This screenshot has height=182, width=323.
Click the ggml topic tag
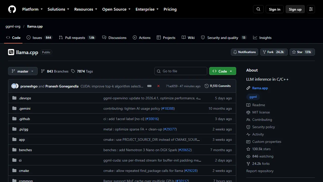coord(253,97)
